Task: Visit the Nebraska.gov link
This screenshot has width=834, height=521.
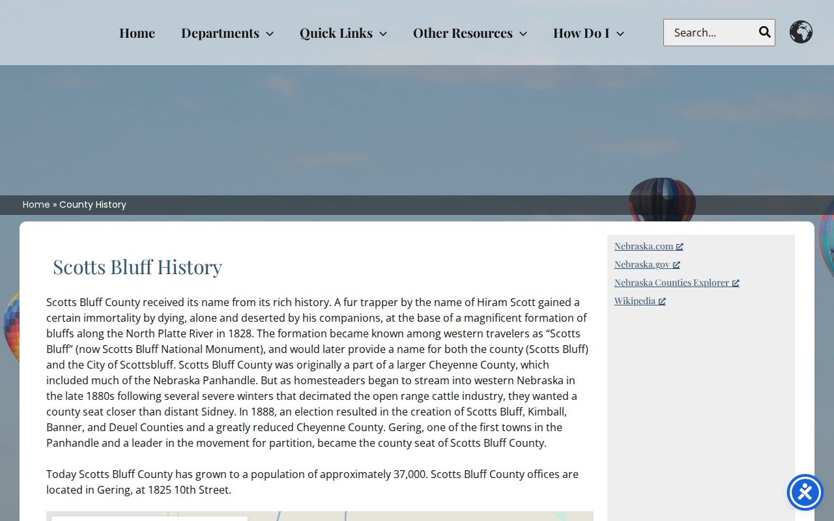Action: pos(642,264)
